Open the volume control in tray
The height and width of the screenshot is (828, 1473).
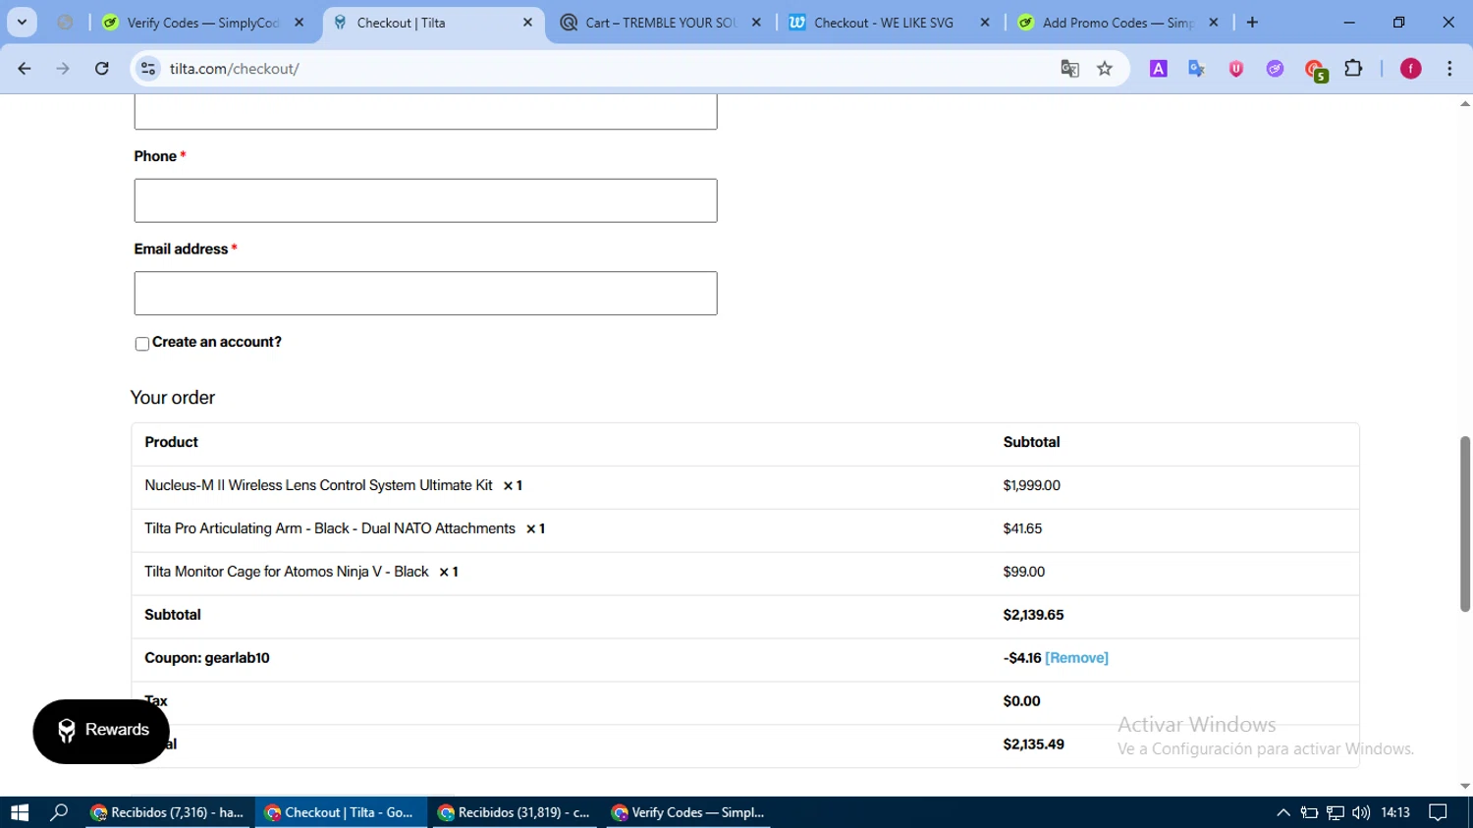1361,812
